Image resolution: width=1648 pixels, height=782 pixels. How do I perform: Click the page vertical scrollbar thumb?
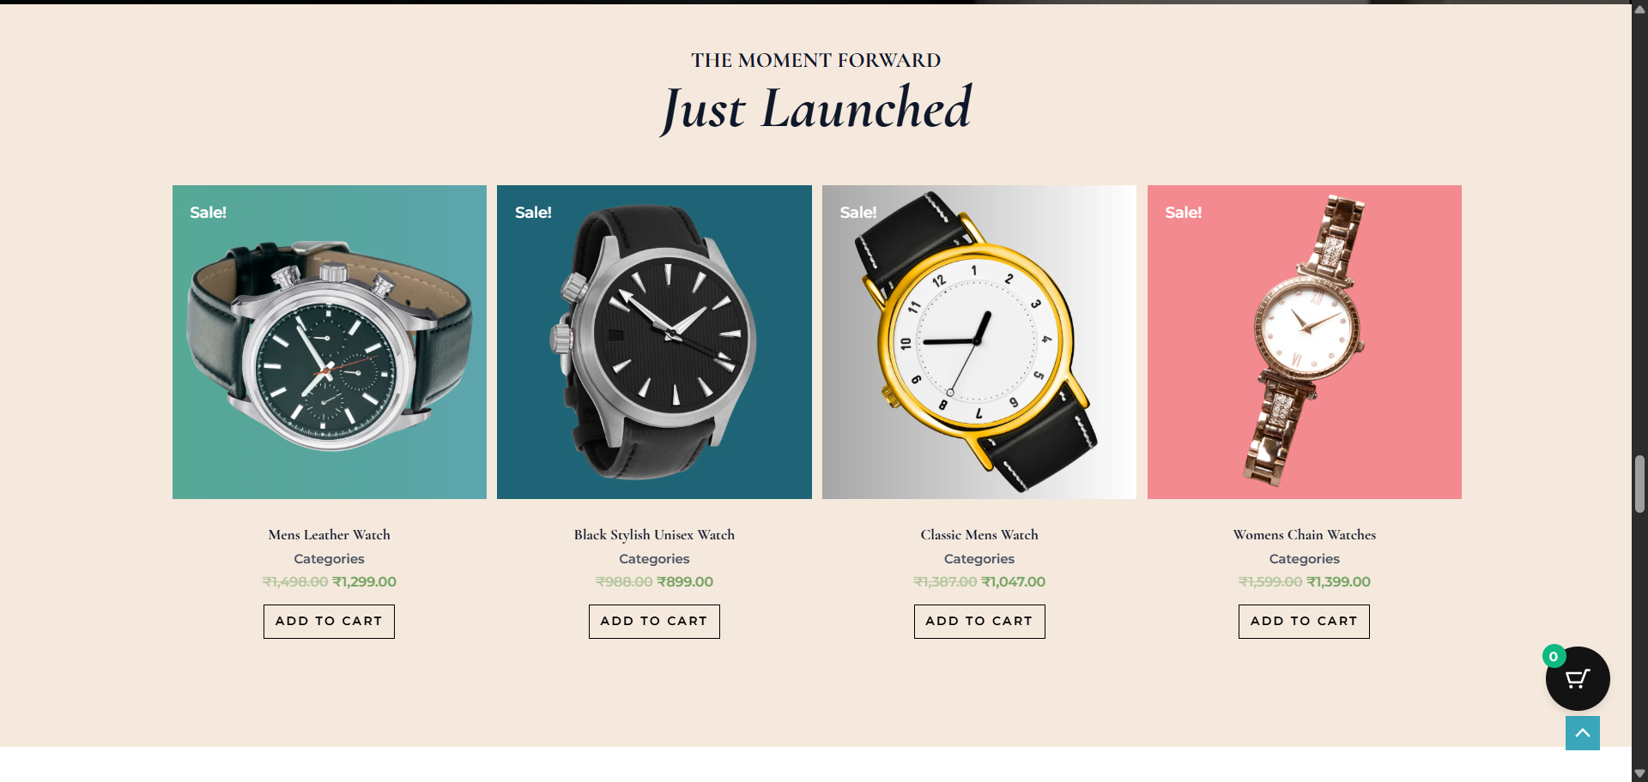(1639, 484)
